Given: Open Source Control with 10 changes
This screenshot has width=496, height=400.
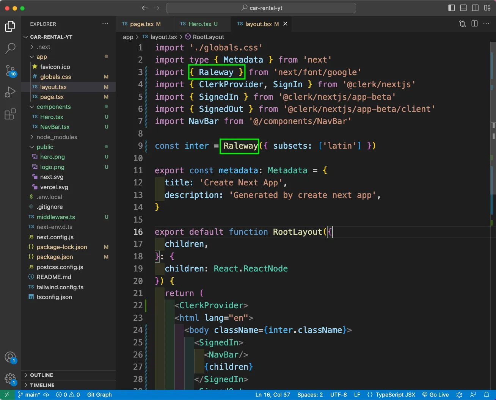Looking at the screenshot, I should (10, 71).
